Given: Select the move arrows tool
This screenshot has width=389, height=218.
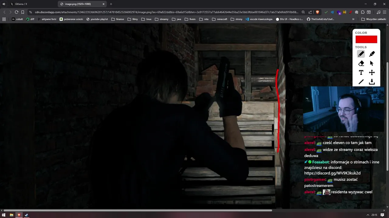Looking at the screenshot, I should (x=372, y=73).
